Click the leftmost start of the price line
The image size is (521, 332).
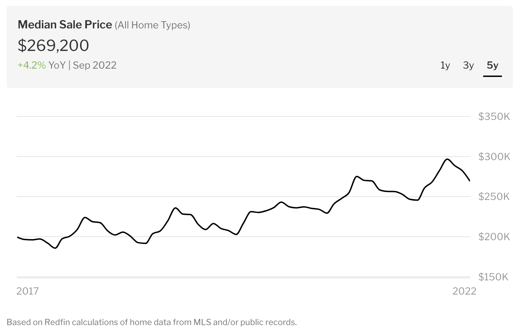tap(18, 237)
